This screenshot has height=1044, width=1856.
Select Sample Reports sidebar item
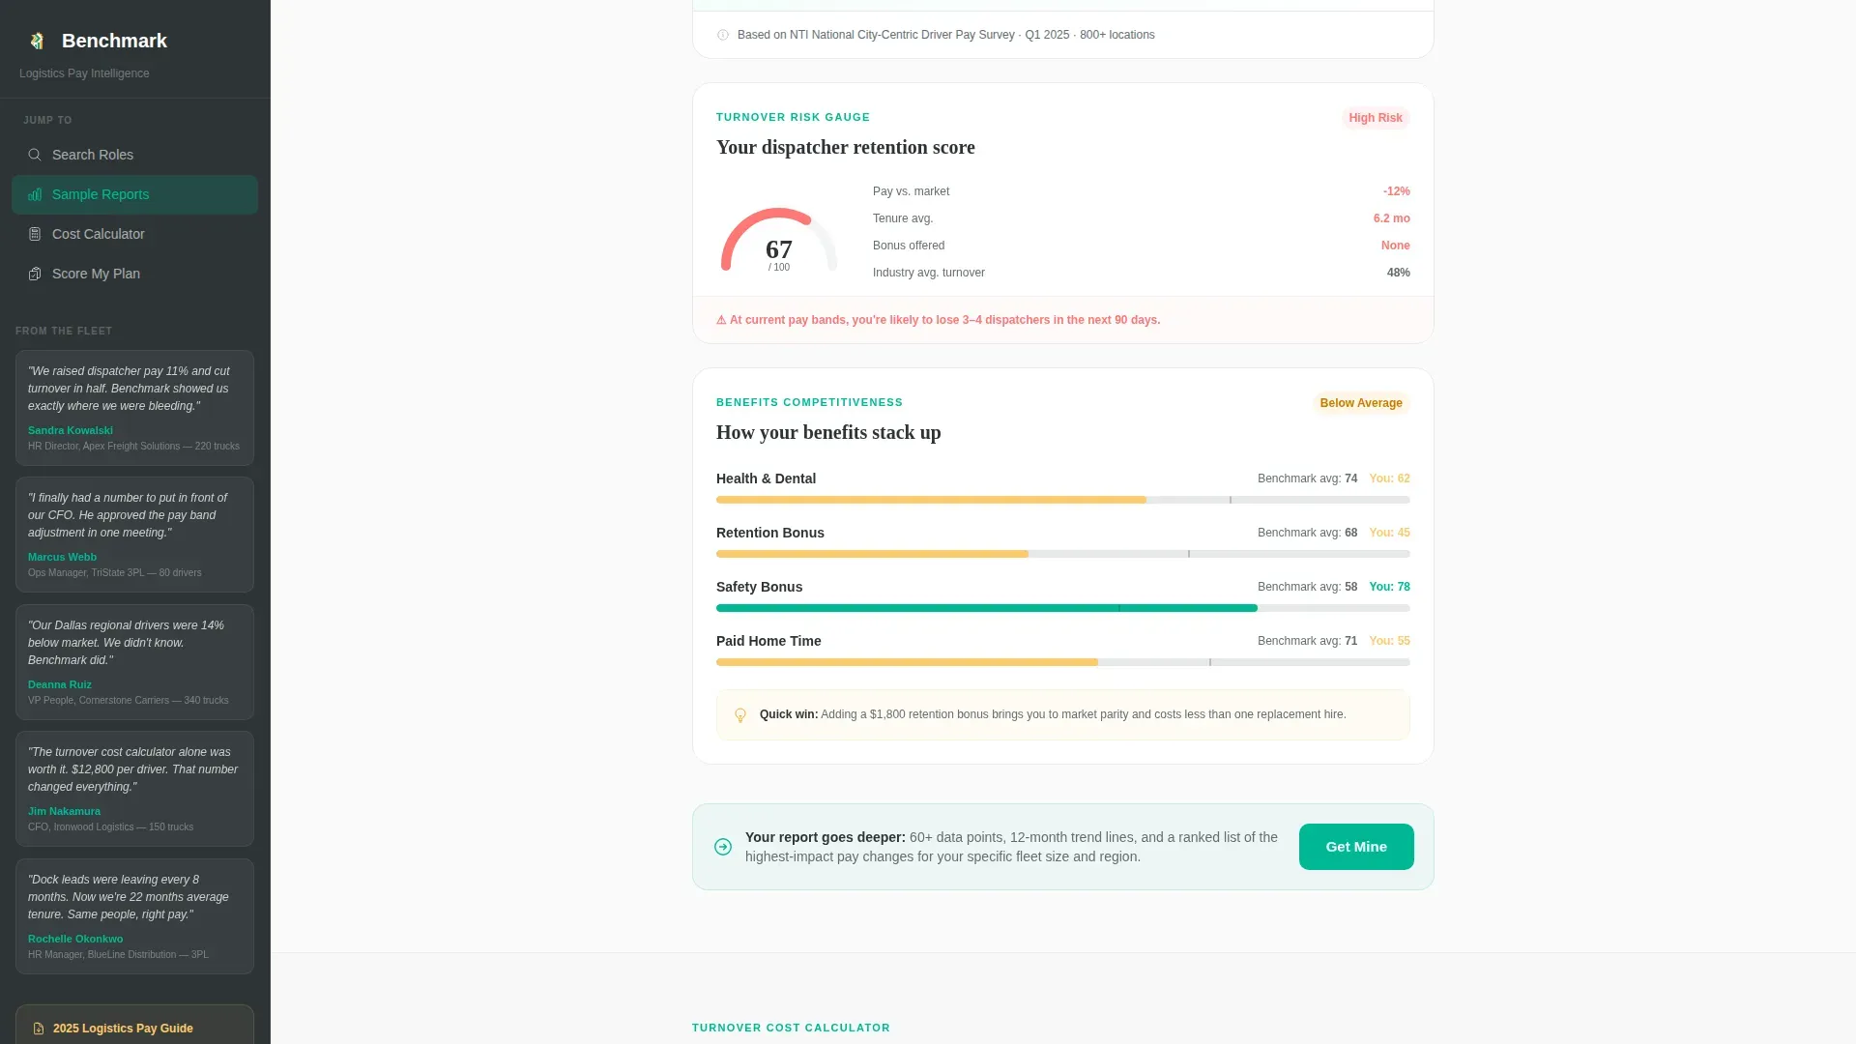point(134,194)
